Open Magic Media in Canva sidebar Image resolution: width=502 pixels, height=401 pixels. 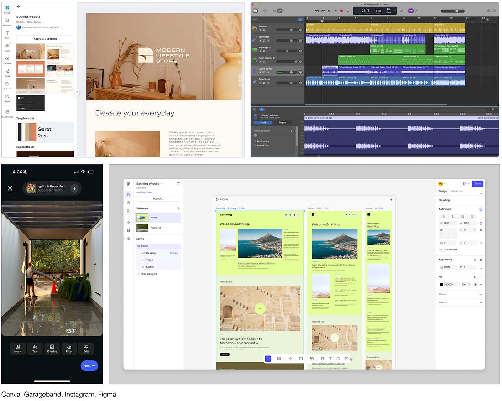click(x=7, y=113)
